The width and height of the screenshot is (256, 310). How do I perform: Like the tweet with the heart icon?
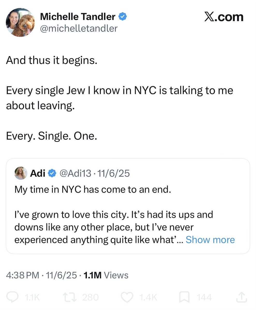(127, 297)
